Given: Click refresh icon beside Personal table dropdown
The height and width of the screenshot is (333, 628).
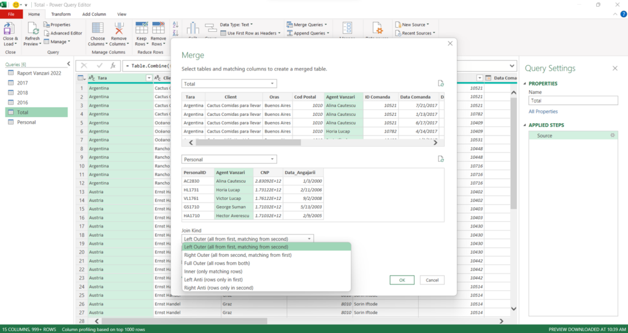Looking at the screenshot, I should coord(440,159).
